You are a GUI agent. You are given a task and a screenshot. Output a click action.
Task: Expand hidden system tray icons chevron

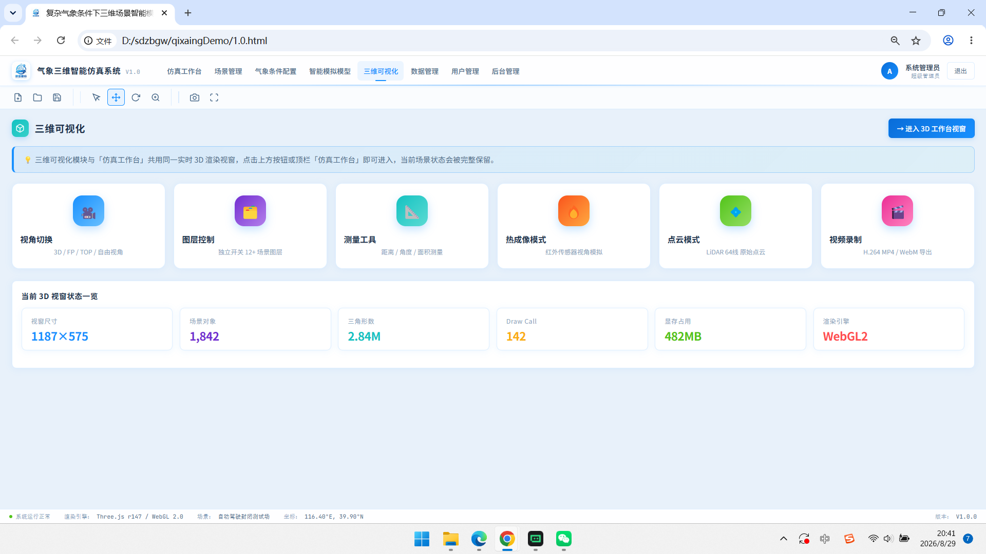point(784,539)
